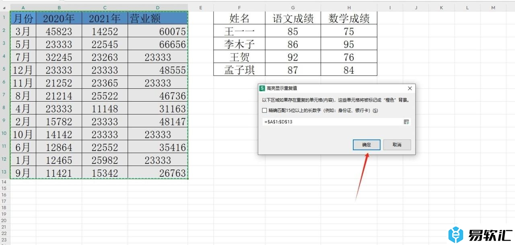
Task: Click the select-all corner triangle of sheet
Action: click(x=4, y=8)
